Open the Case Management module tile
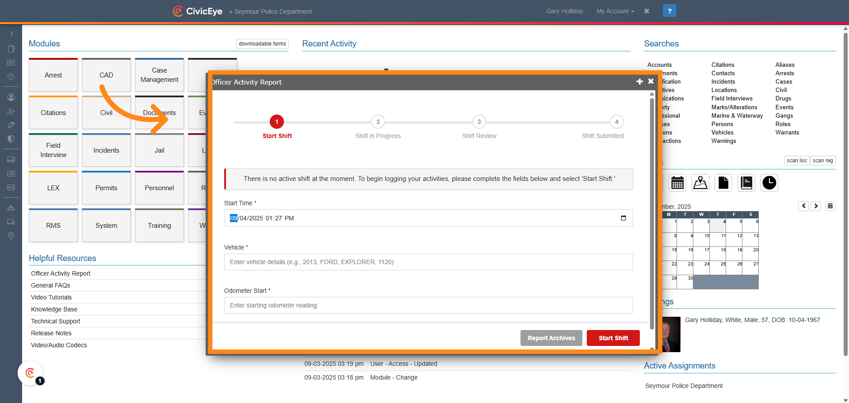The height and width of the screenshot is (403, 849). 159,75
